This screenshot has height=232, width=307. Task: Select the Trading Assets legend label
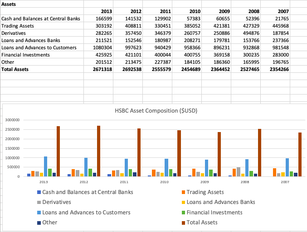[205, 192]
